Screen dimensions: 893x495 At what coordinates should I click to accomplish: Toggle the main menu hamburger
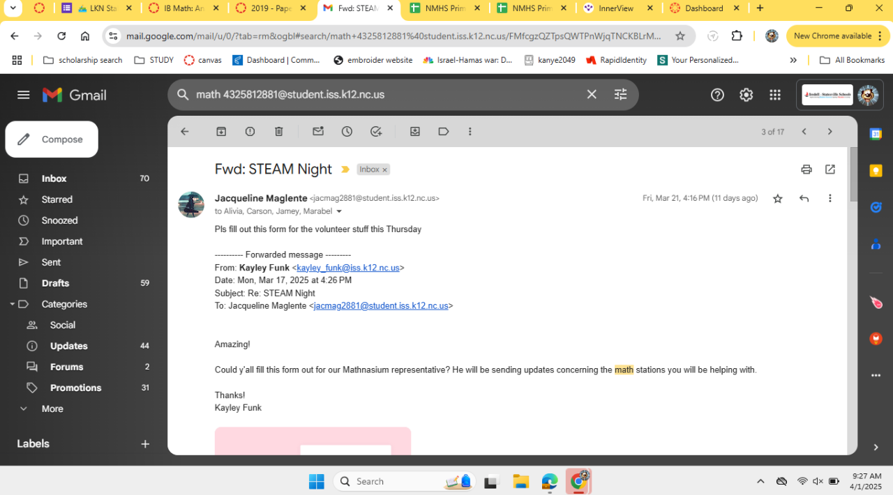coord(24,95)
